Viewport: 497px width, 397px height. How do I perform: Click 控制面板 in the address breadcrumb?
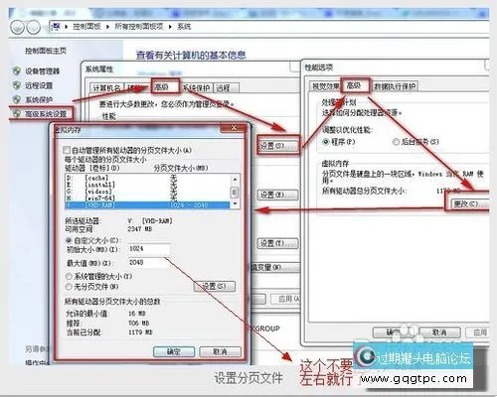tap(86, 27)
